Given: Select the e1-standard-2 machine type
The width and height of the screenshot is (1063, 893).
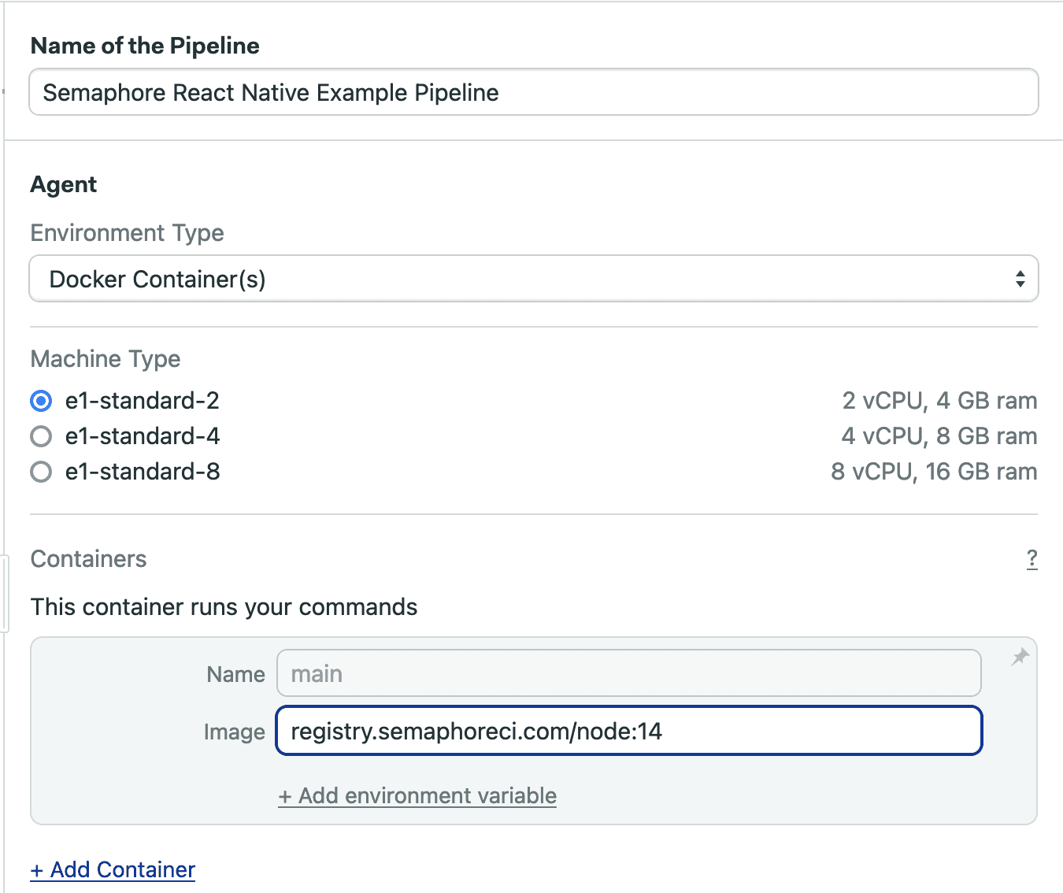Looking at the screenshot, I should point(40,401).
